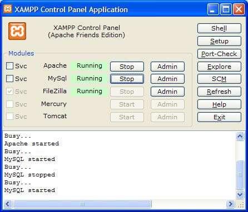The width and height of the screenshot is (248, 212).
Task: Open the MySql Admin page
Action: pos(167,79)
